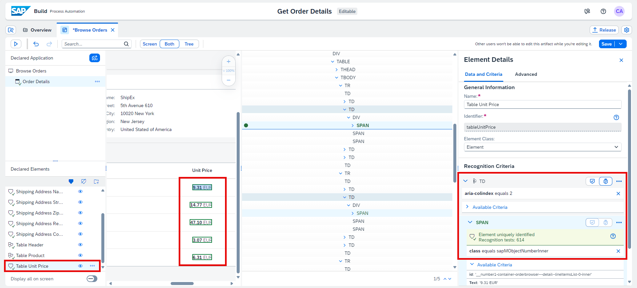This screenshot has width=637, height=288.
Task: Click the tag icon in Declared Elements toolbar
Action: [84, 182]
